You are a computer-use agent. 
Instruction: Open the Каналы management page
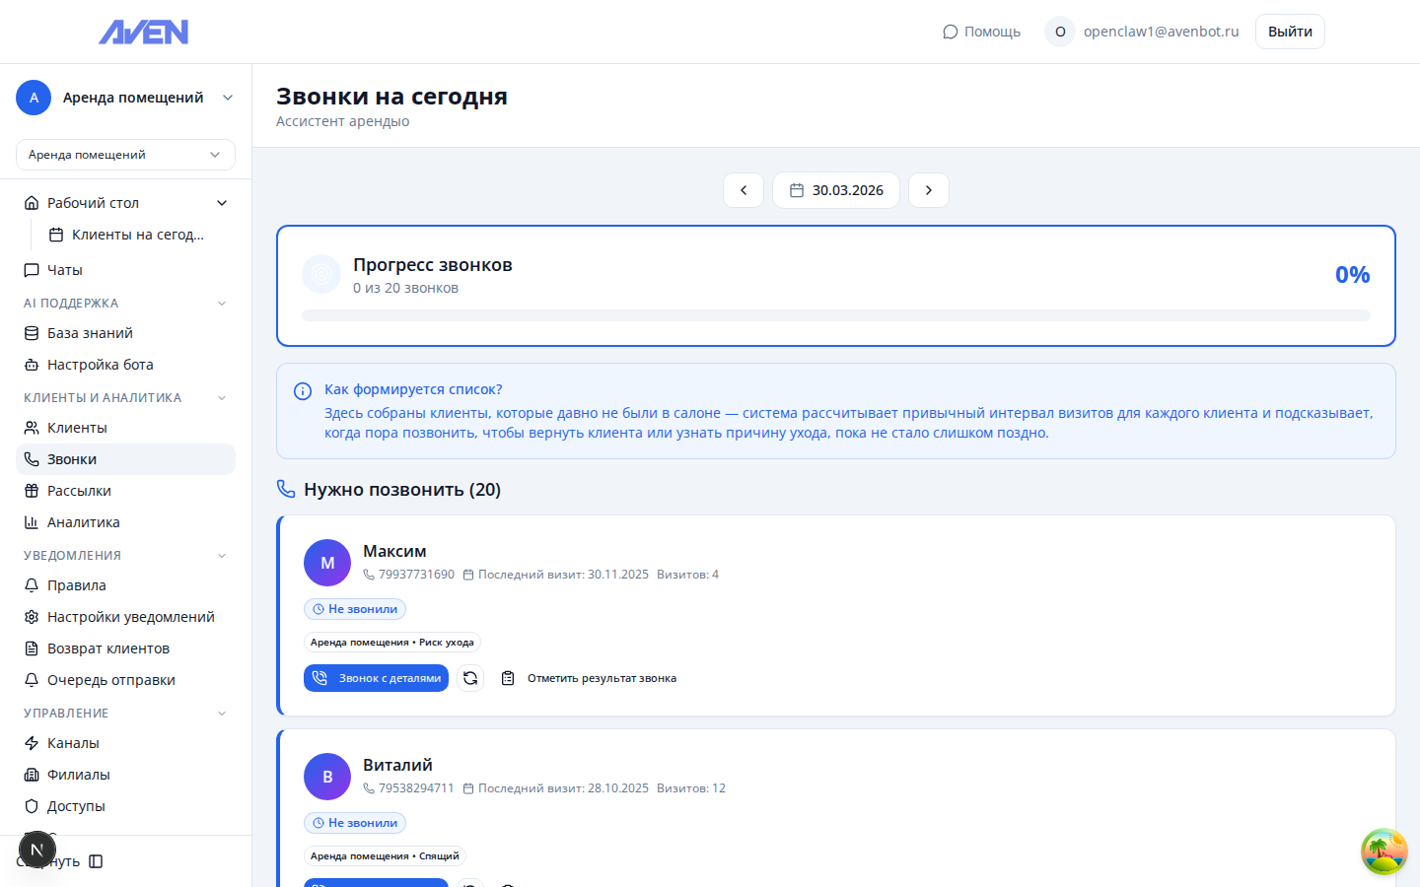click(74, 742)
